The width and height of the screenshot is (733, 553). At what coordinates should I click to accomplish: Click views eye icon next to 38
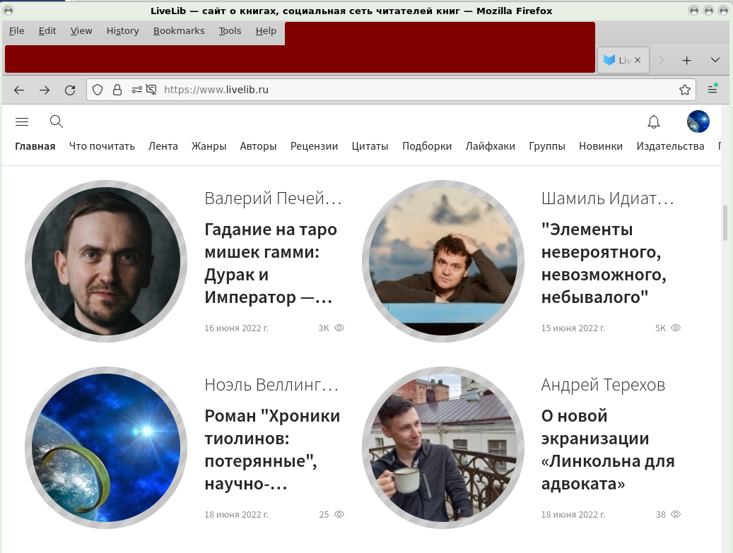tap(676, 514)
